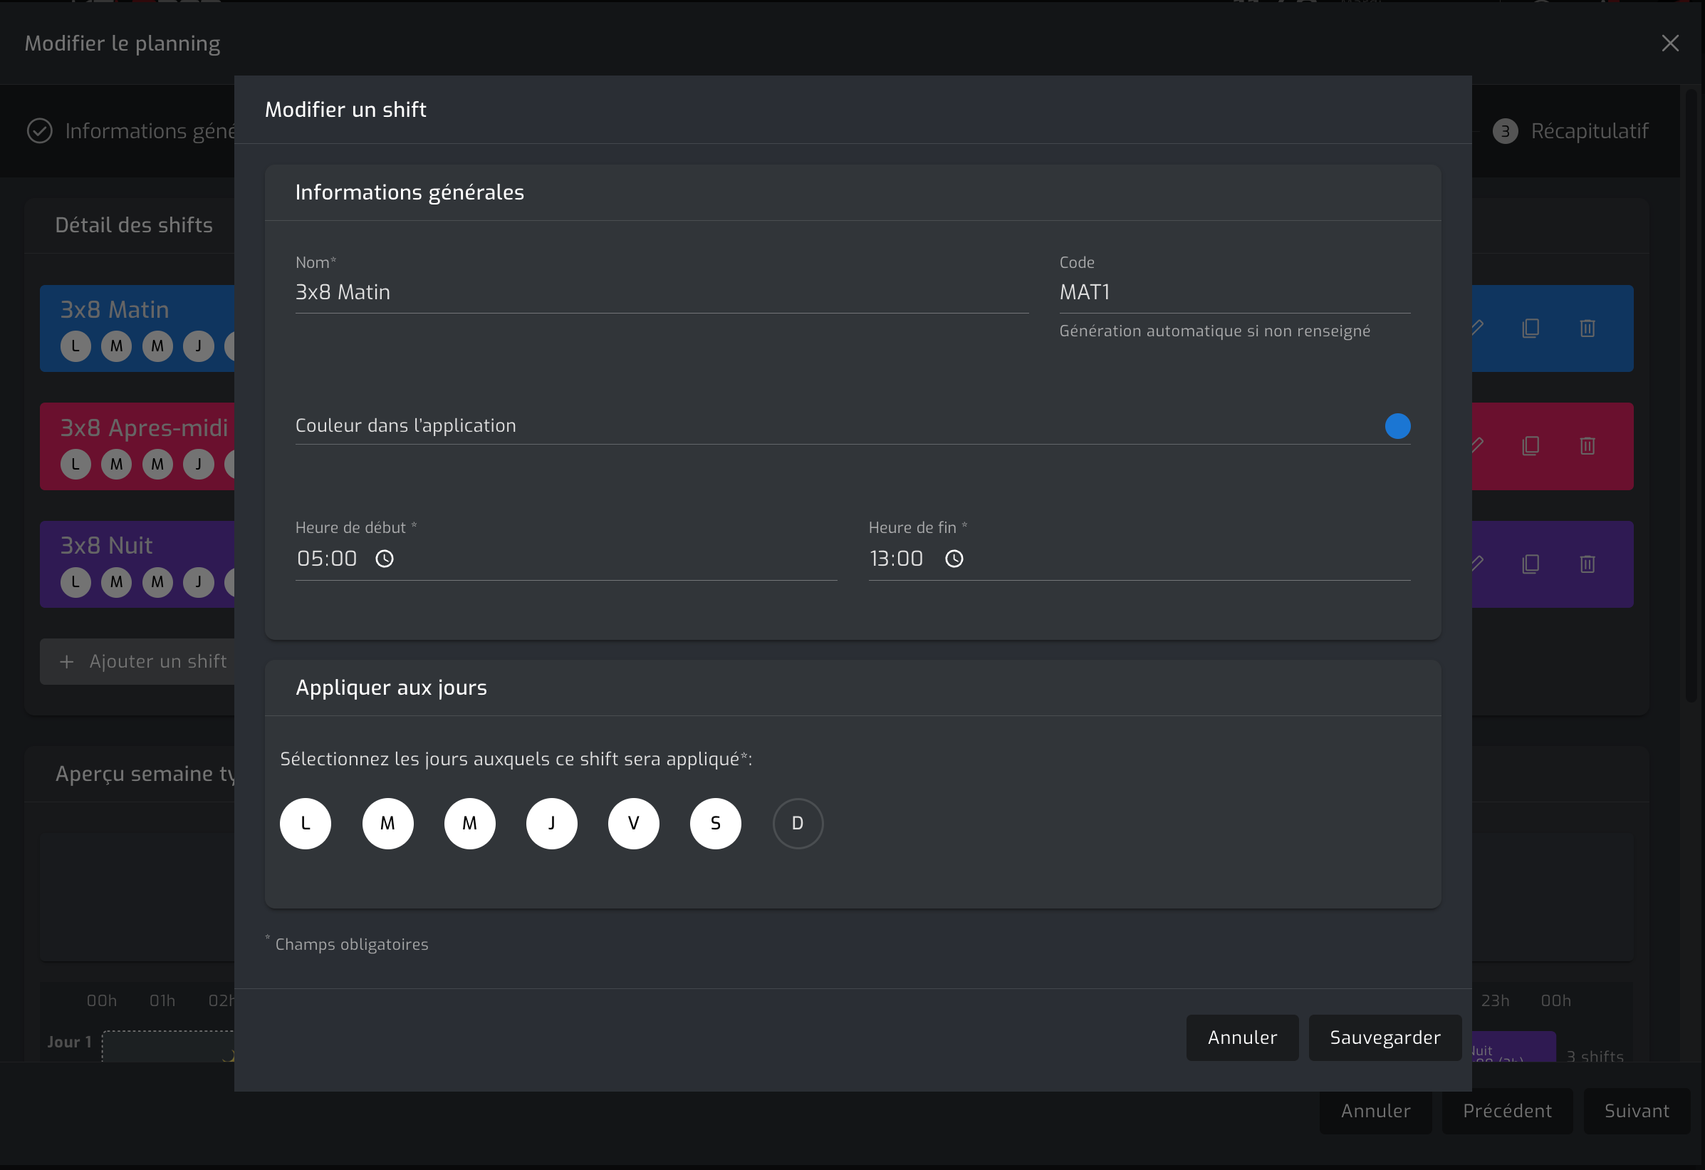Screen dimensions: 1705x1170
Task: Copy the 3x8 Nuit shift
Action: [1531, 564]
